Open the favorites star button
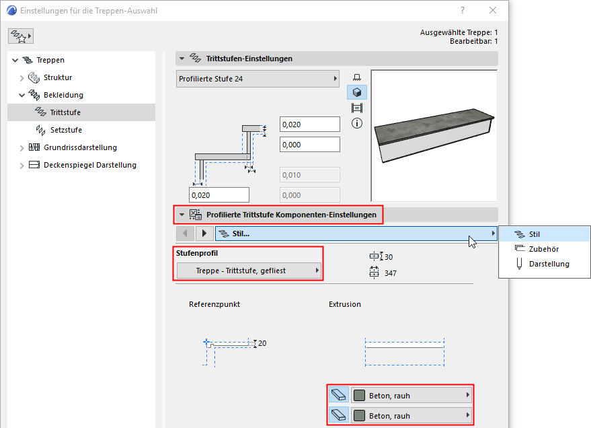This screenshot has width=591, height=428. pos(21,36)
